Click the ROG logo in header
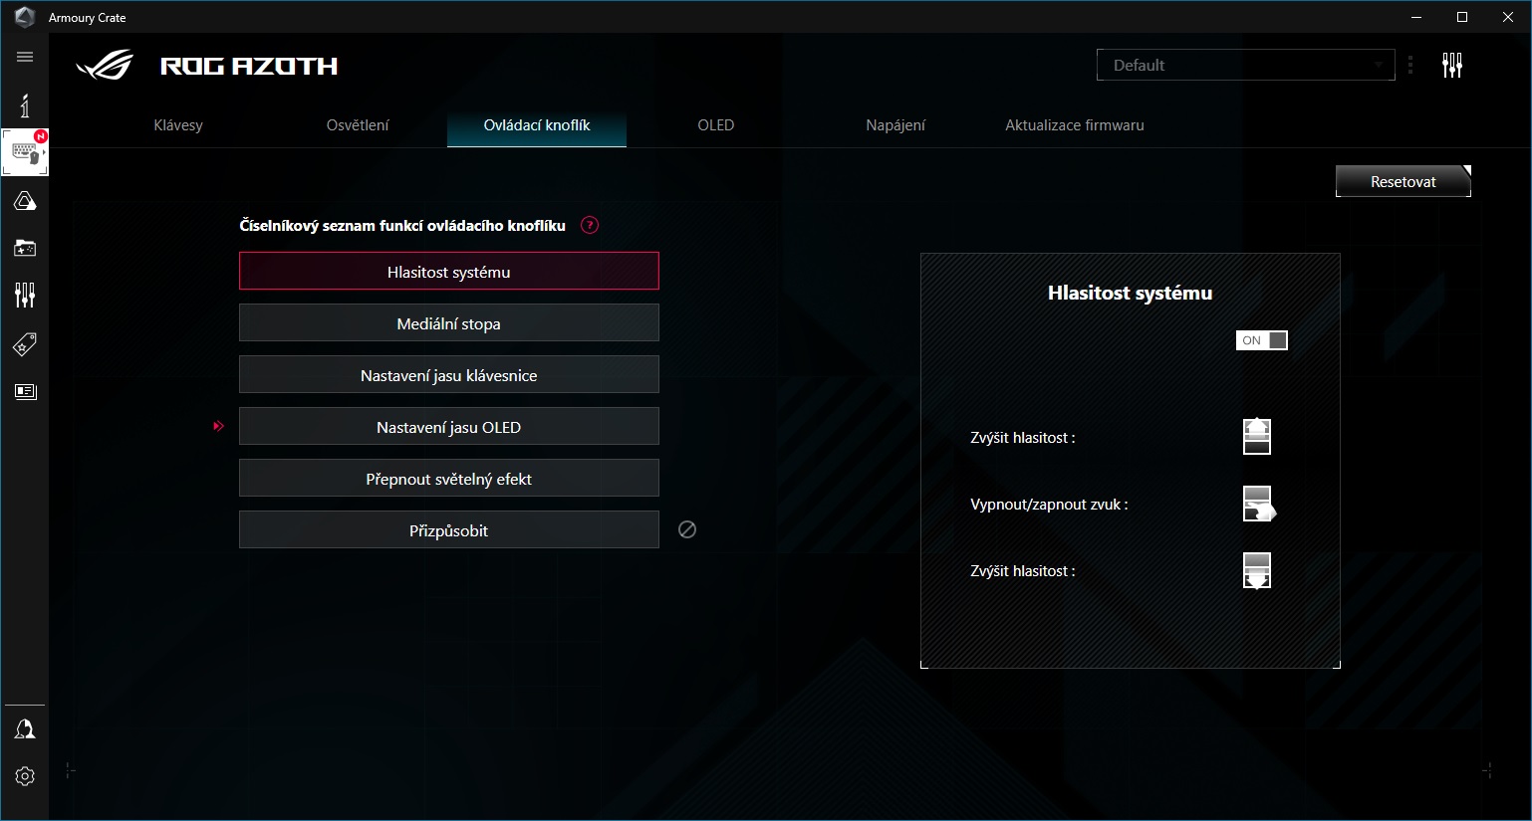The image size is (1532, 821). (x=105, y=65)
